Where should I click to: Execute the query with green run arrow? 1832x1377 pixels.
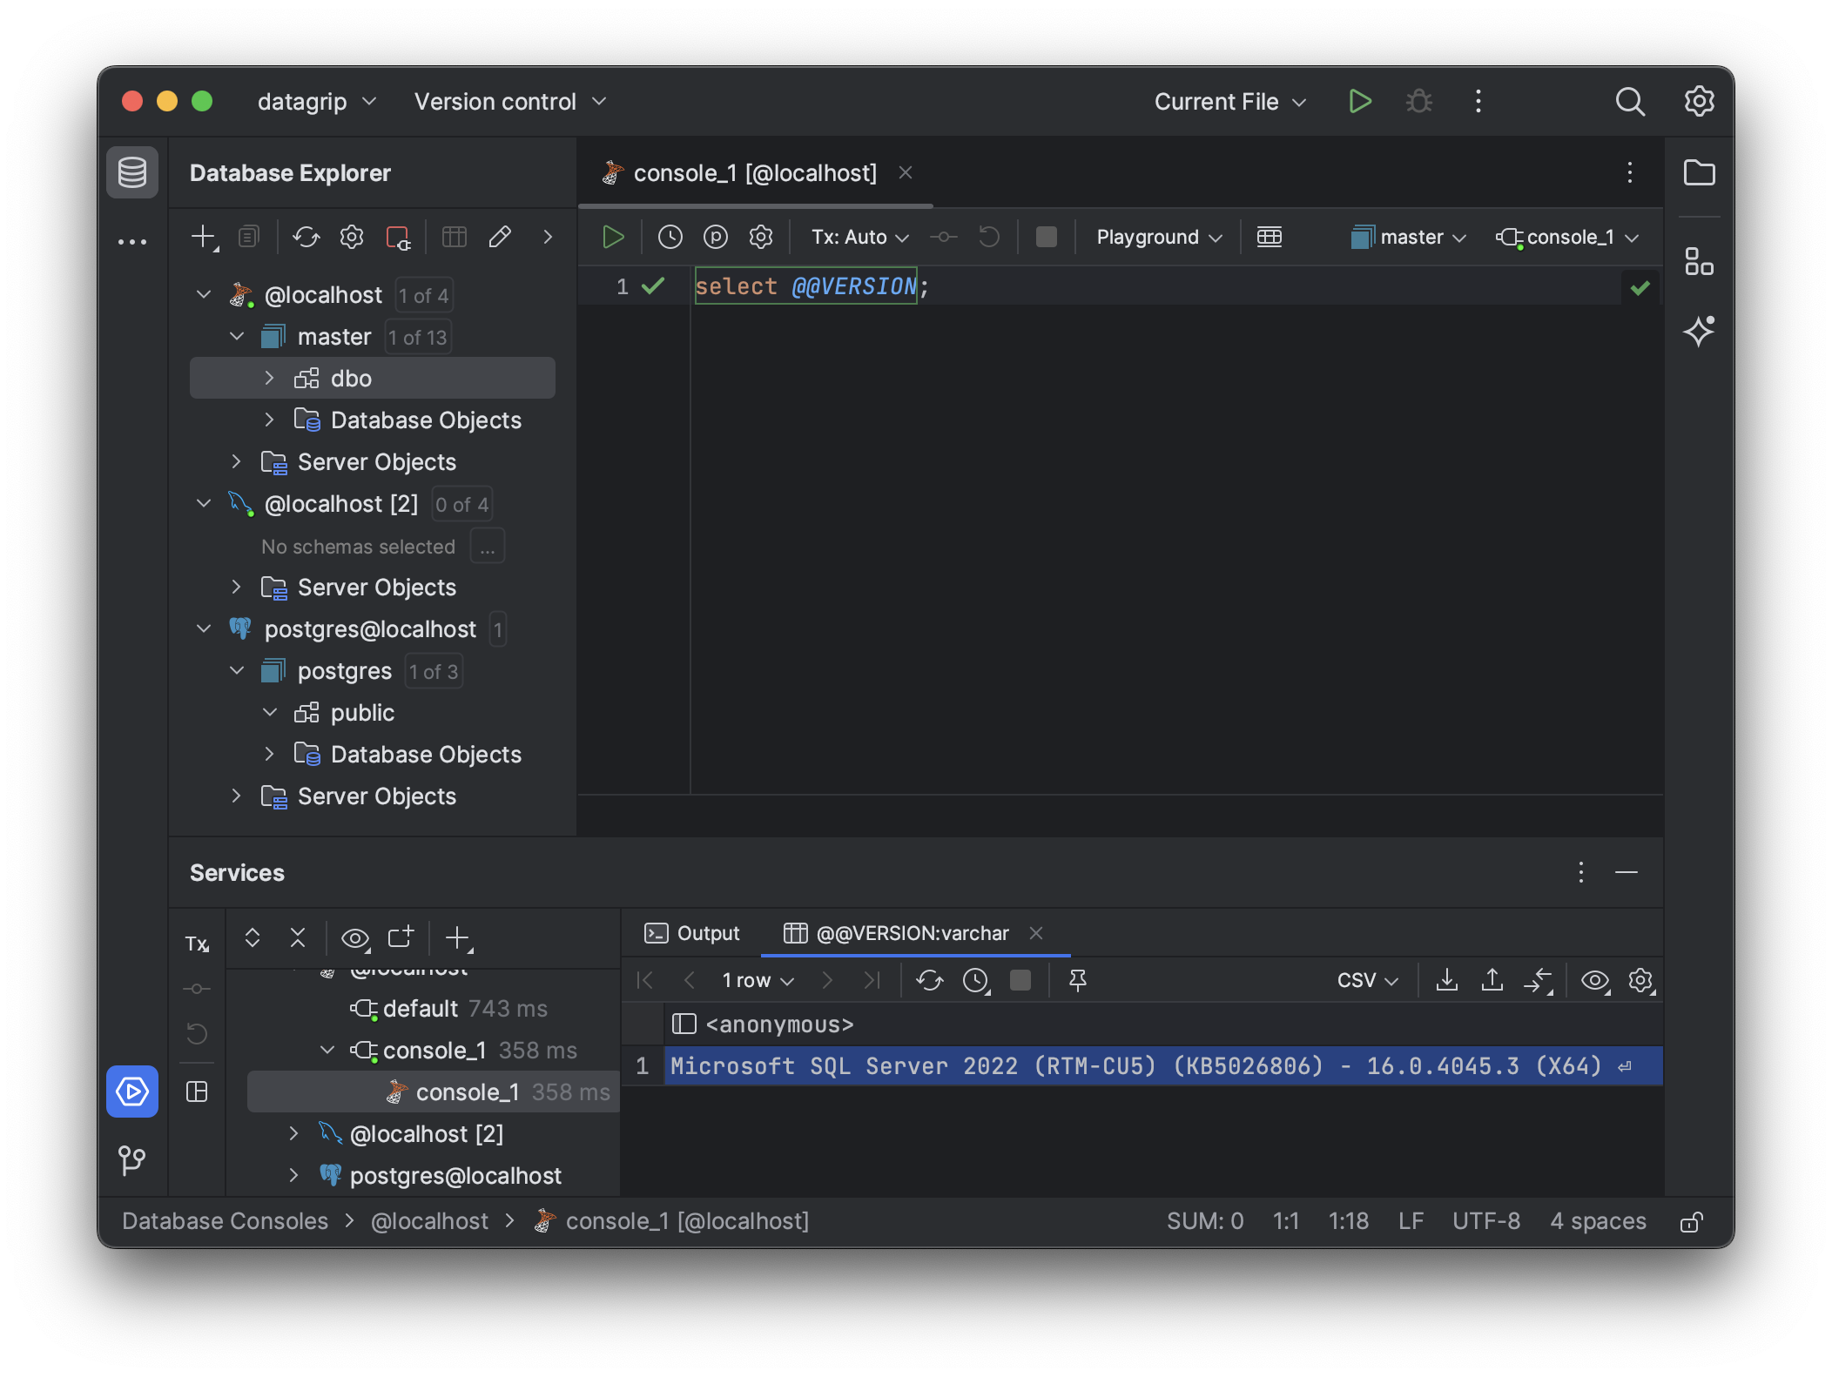613,237
